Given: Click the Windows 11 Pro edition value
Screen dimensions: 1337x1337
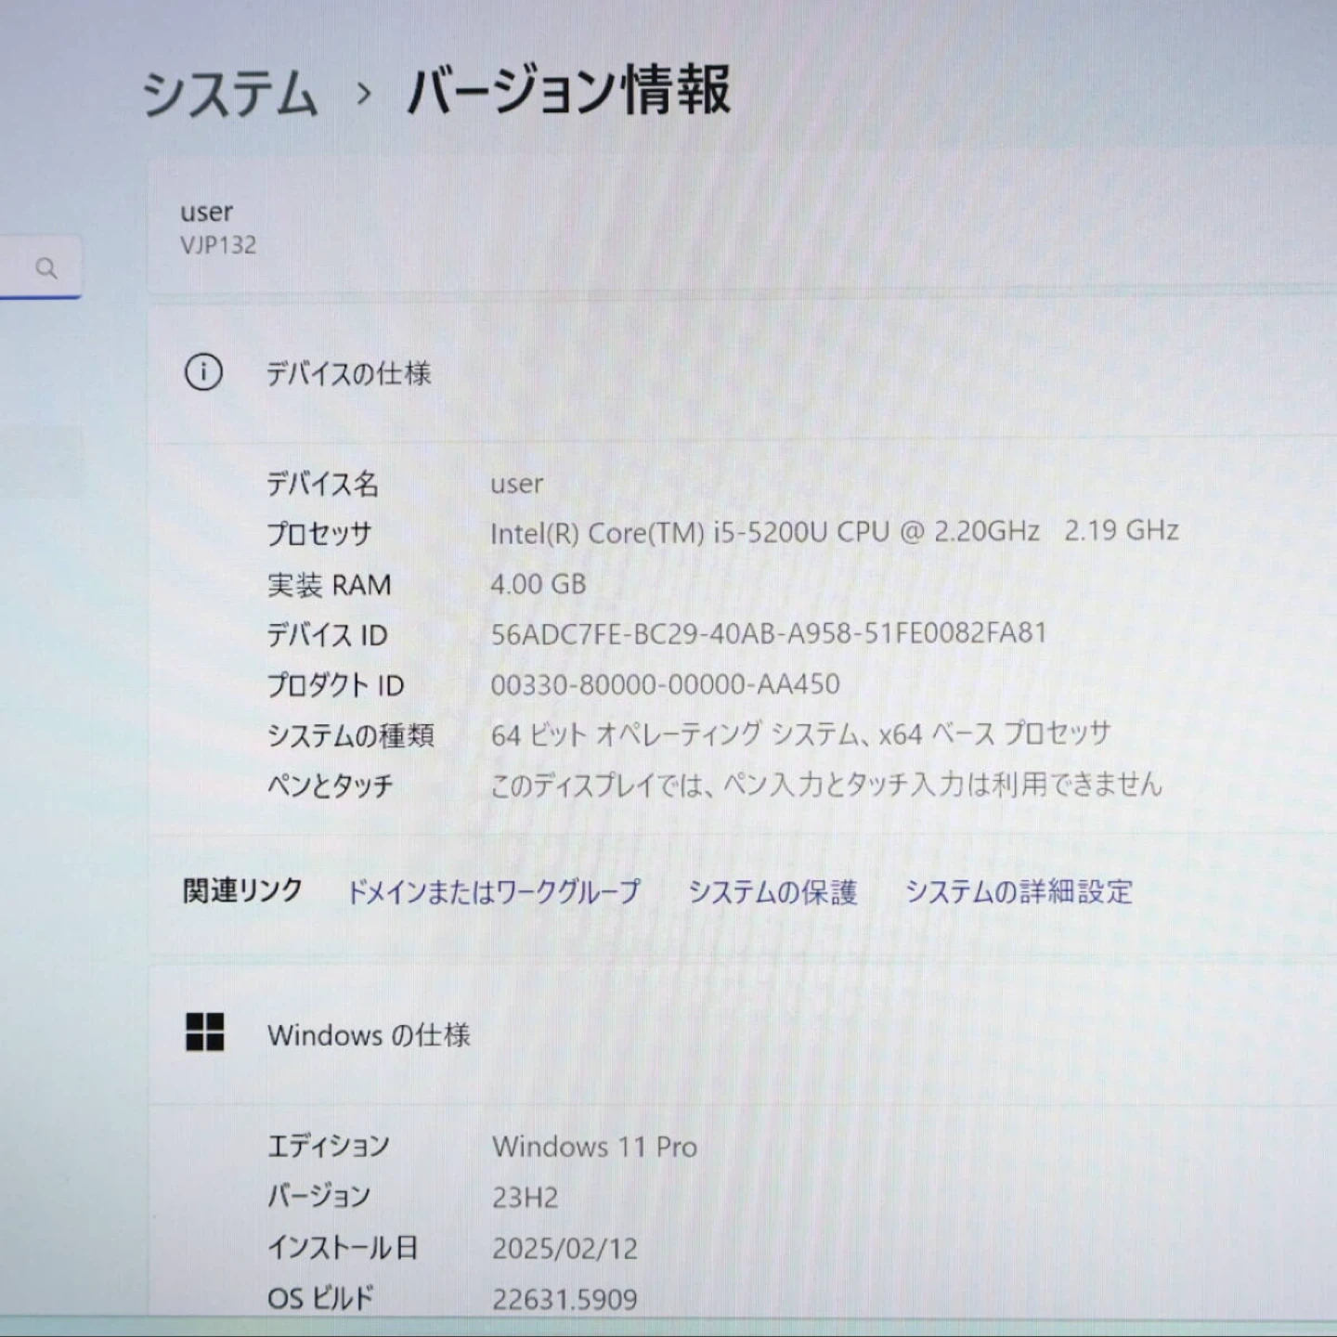Looking at the screenshot, I should point(594,1147).
